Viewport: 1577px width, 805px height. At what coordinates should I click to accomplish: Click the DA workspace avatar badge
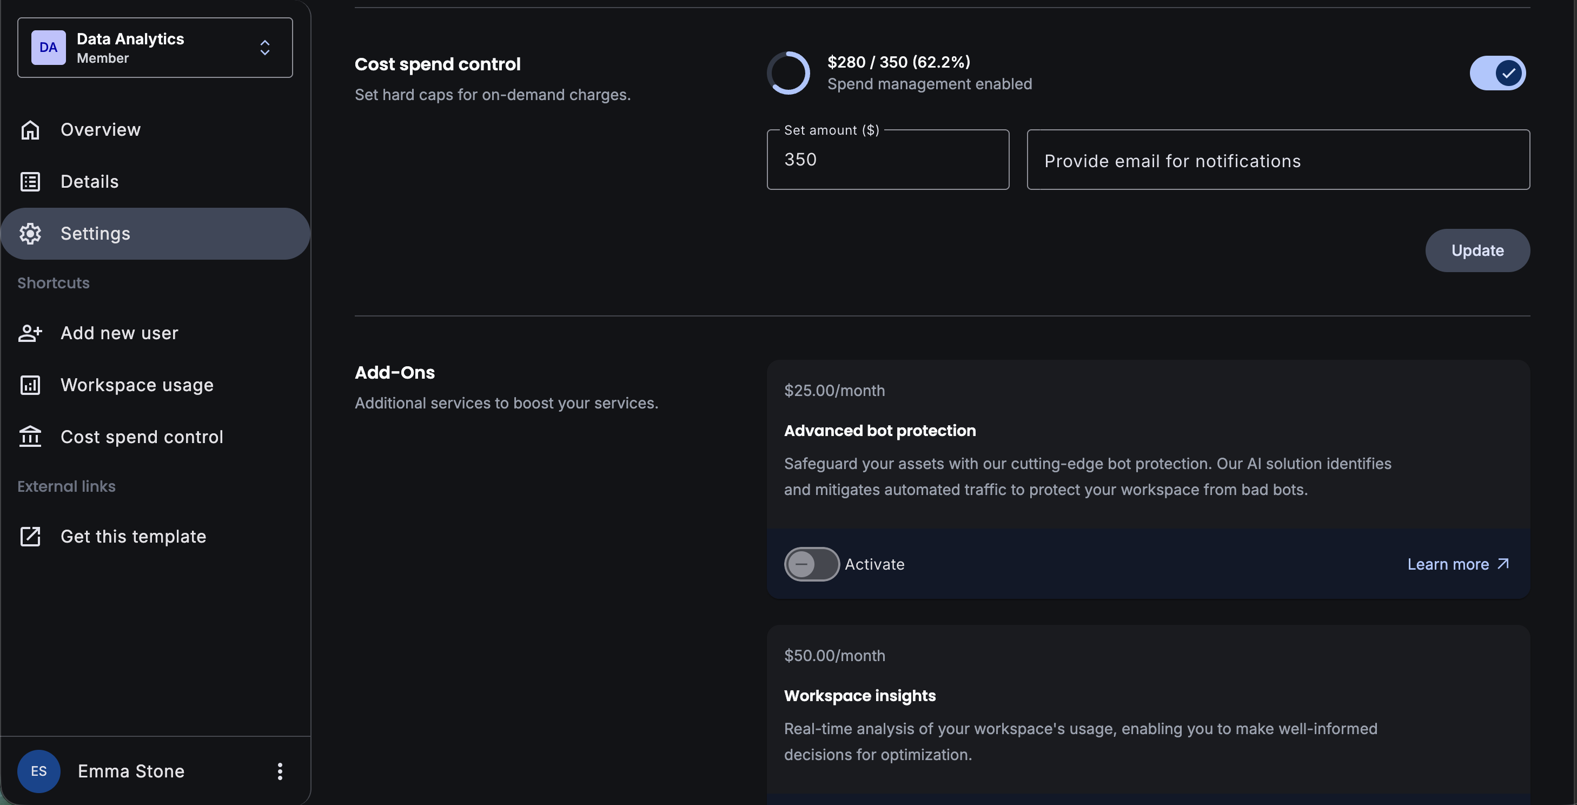pyautogui.click(x=48, y=48)
